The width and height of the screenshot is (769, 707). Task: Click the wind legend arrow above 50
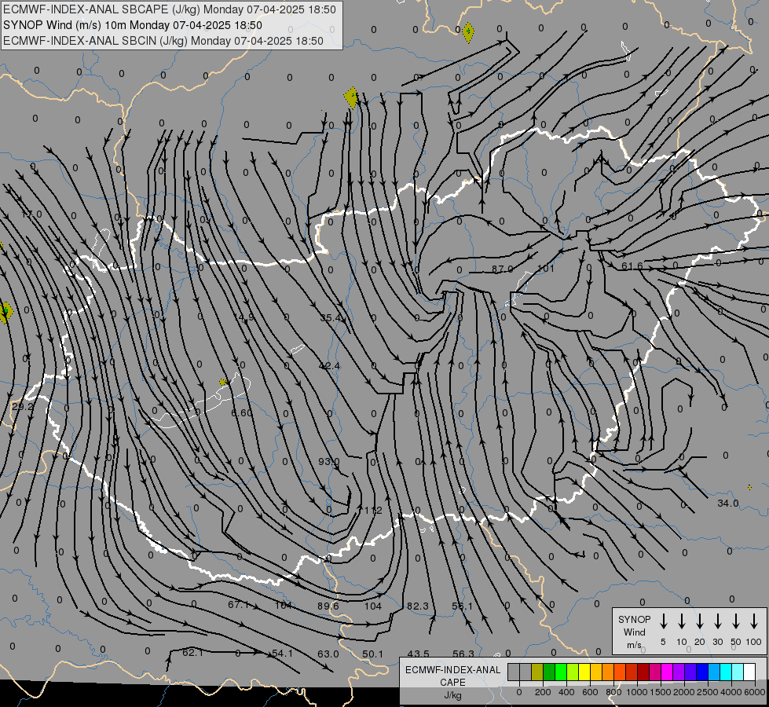pyautogui.click(x=736, y=621)
